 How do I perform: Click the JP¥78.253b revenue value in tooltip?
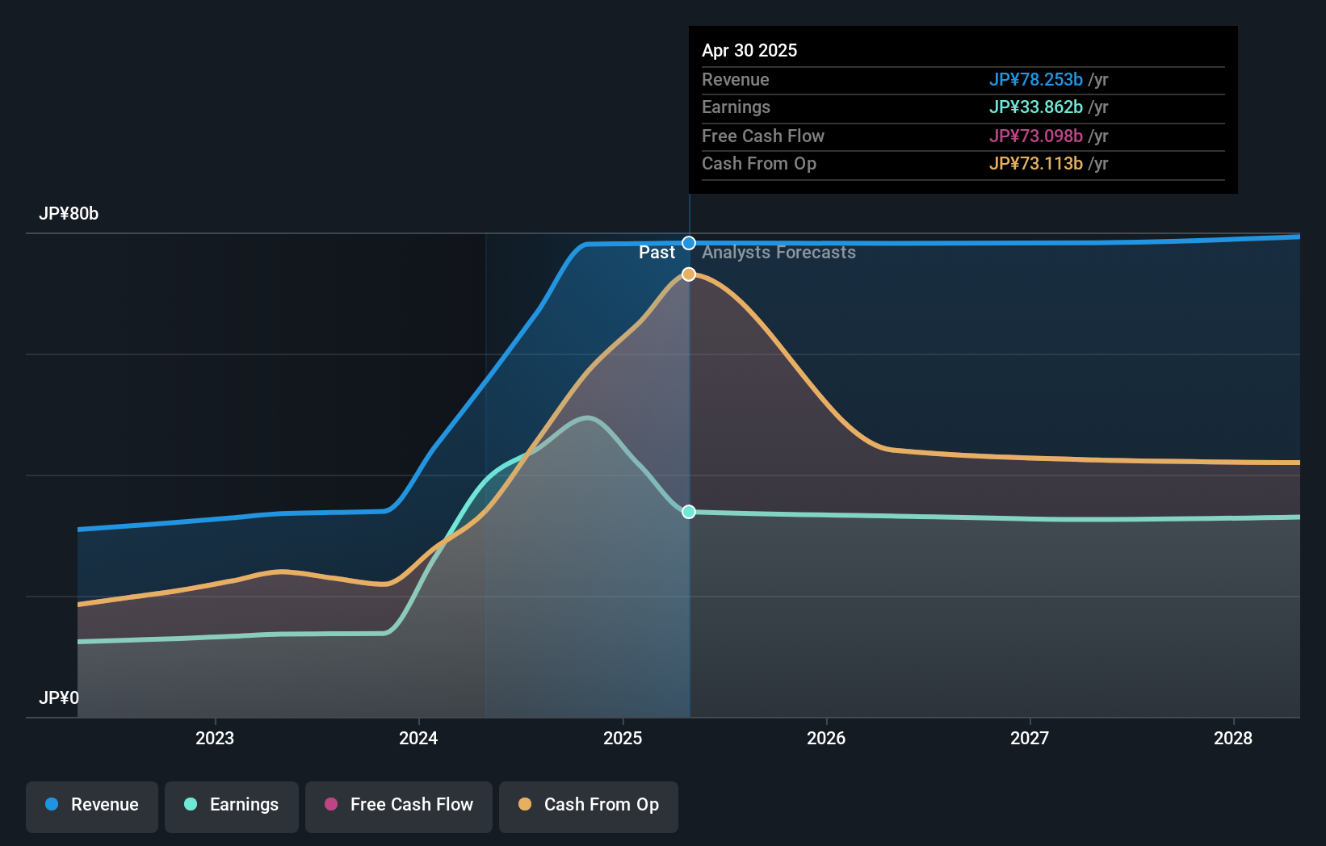(x=1036, y=79)
